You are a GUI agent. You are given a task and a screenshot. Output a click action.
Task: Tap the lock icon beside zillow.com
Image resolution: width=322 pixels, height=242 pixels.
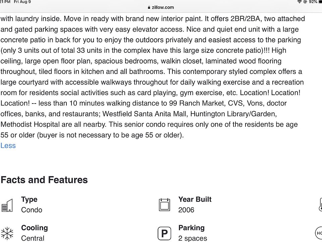pos(149,7)
